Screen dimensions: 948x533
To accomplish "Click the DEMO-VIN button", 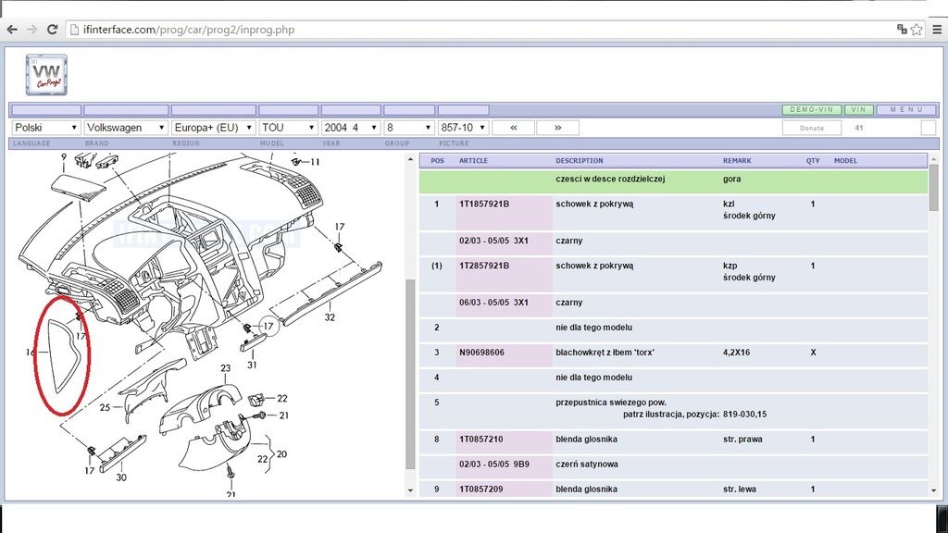I will [812, 110].
